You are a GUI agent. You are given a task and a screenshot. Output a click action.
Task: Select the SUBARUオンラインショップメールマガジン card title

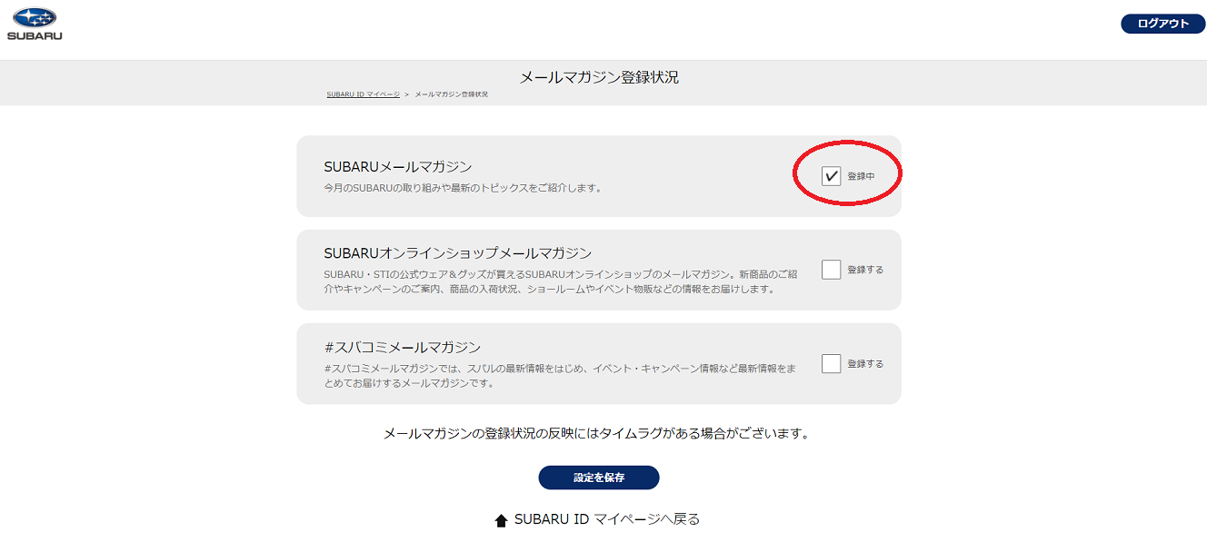click(x=457, y=252)
